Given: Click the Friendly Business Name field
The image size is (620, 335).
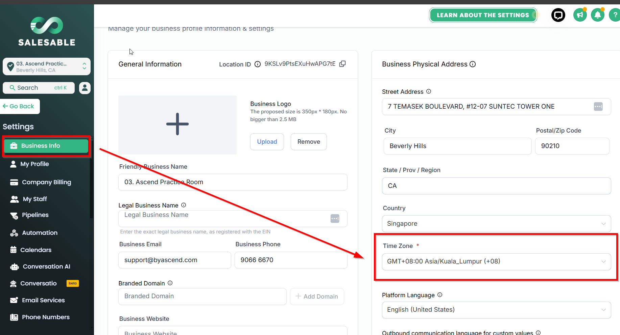Looking at the screenshot, I should point(233,182).
